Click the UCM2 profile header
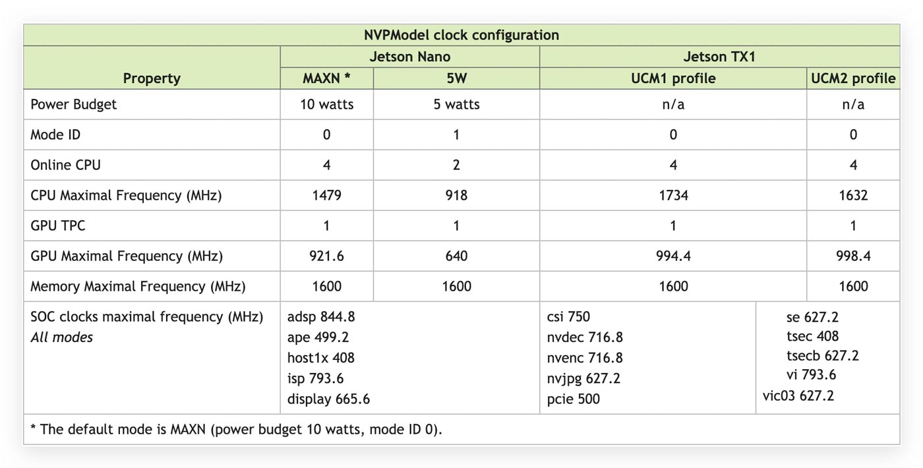This screenshot has height=468, width=923. coord(853,78)
